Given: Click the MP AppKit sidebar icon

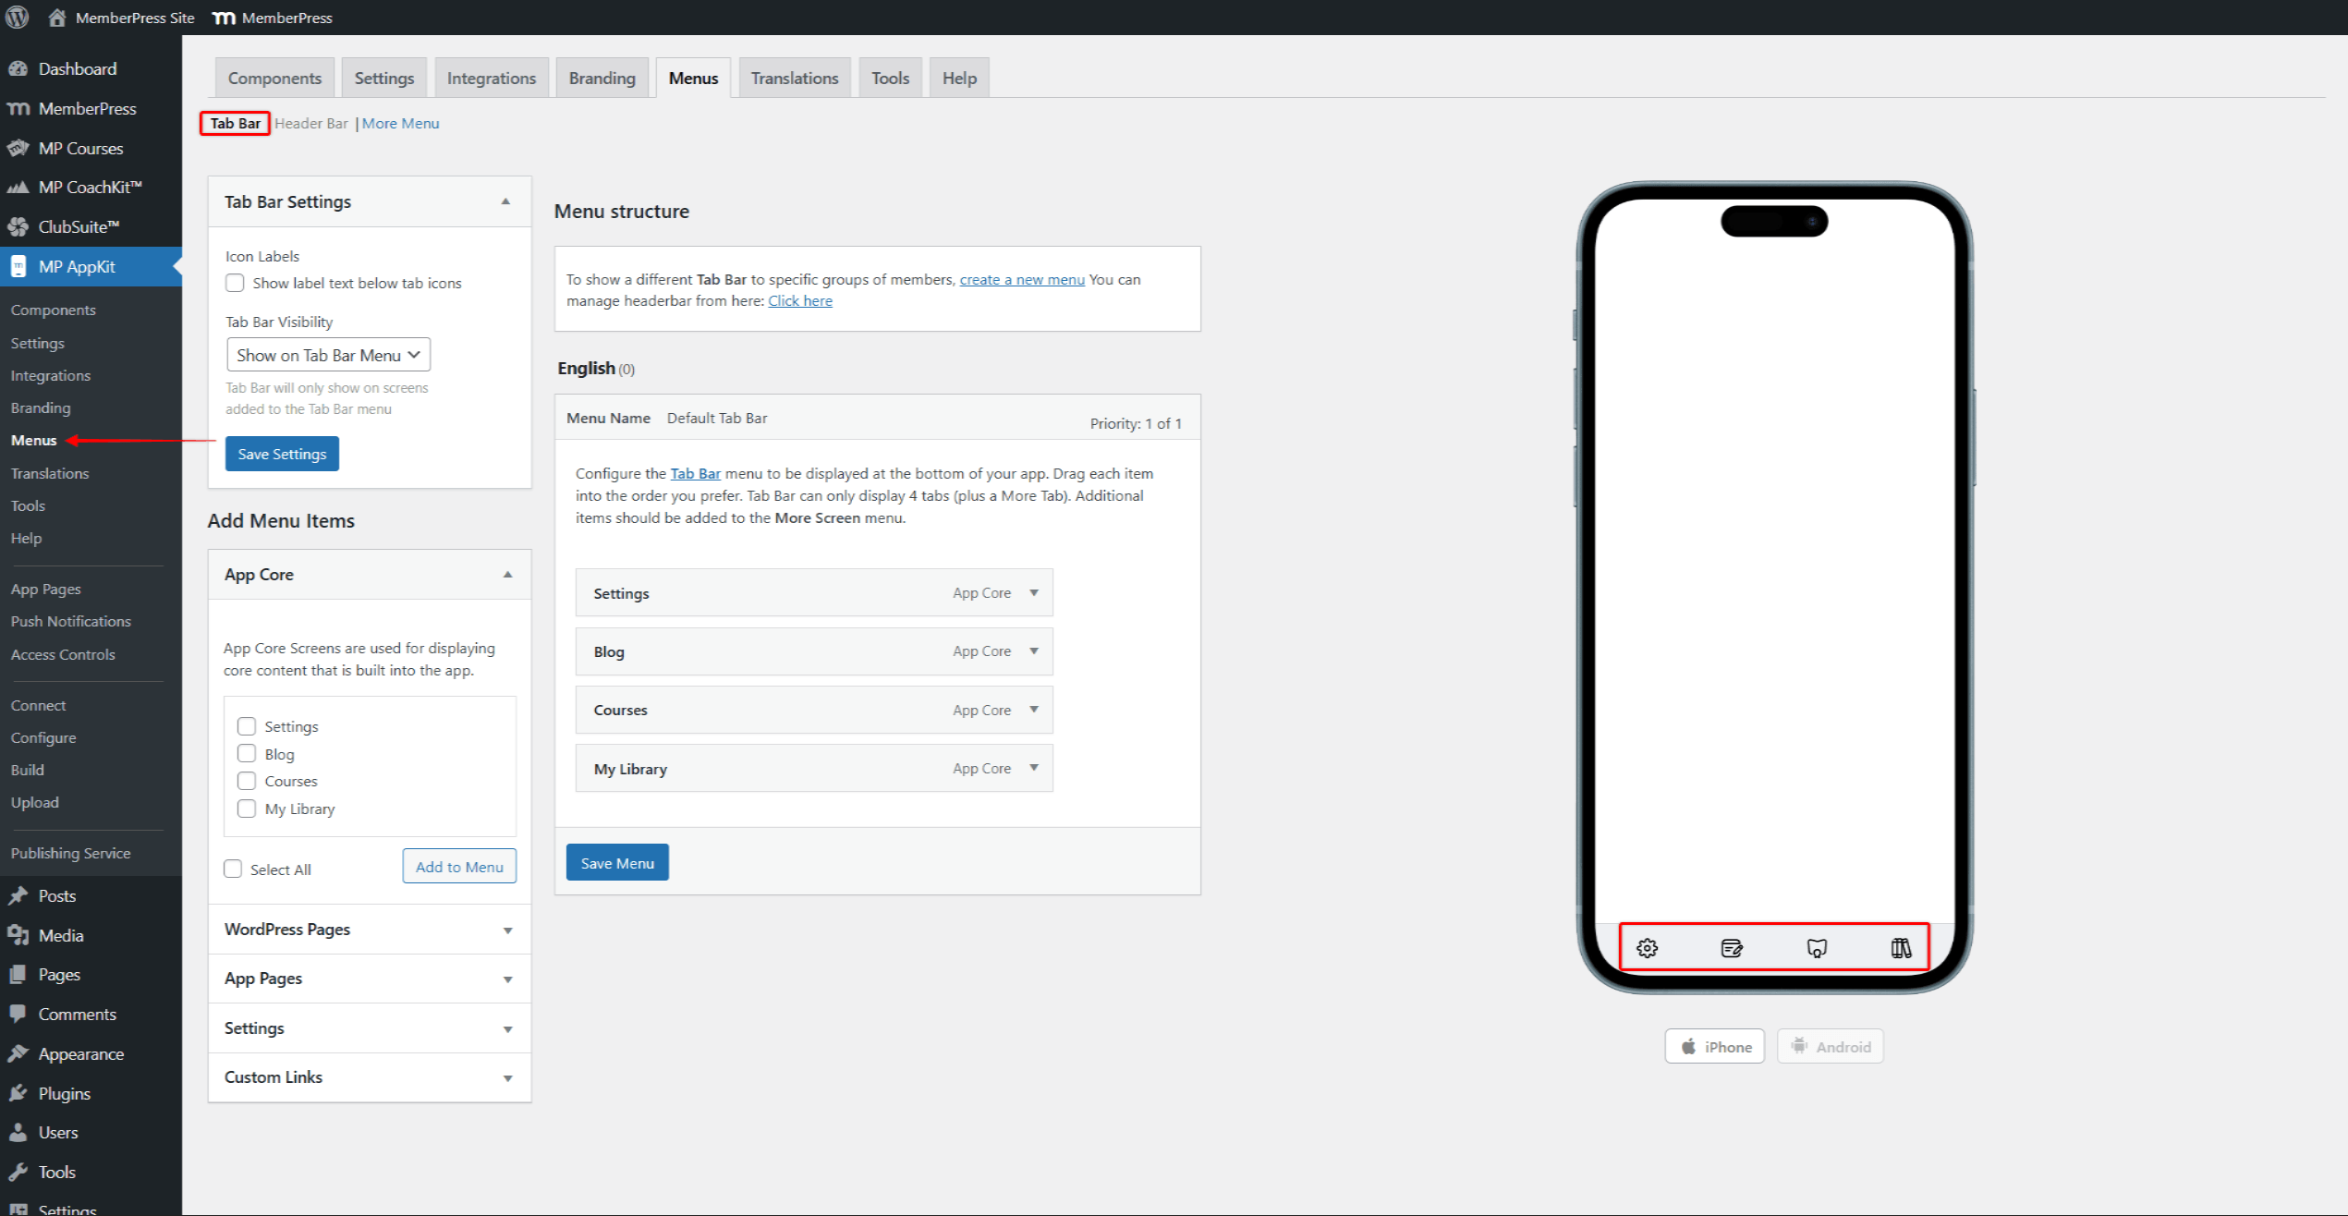Looking at the screenshot, I should pyautogui.click(x=18, y=267).
